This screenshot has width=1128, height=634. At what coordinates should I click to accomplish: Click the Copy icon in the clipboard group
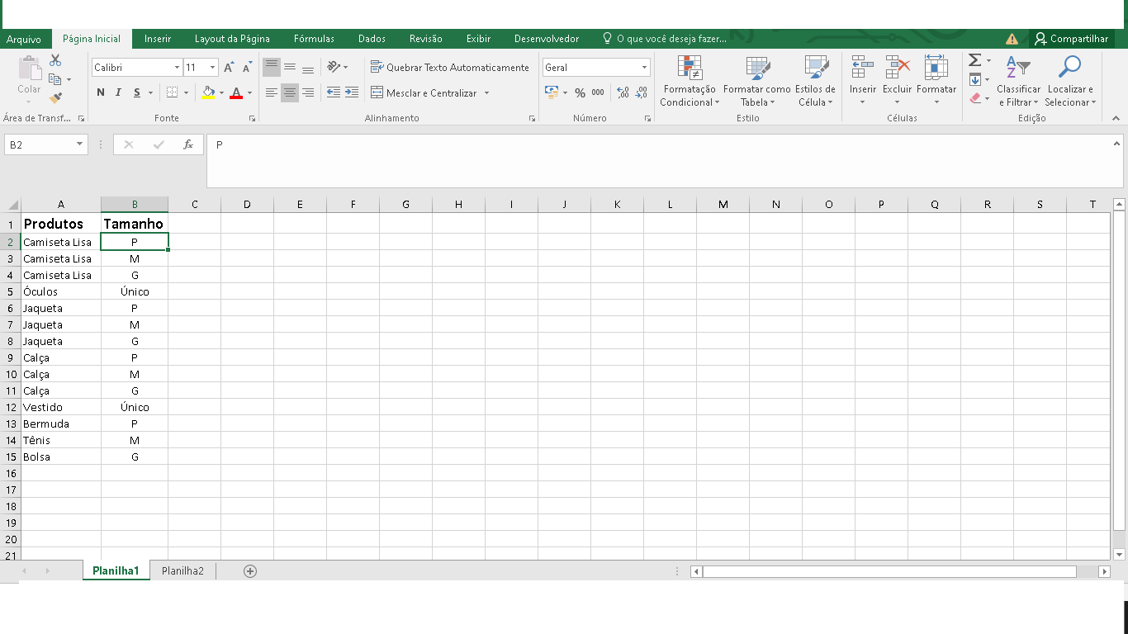coord(55,79)
